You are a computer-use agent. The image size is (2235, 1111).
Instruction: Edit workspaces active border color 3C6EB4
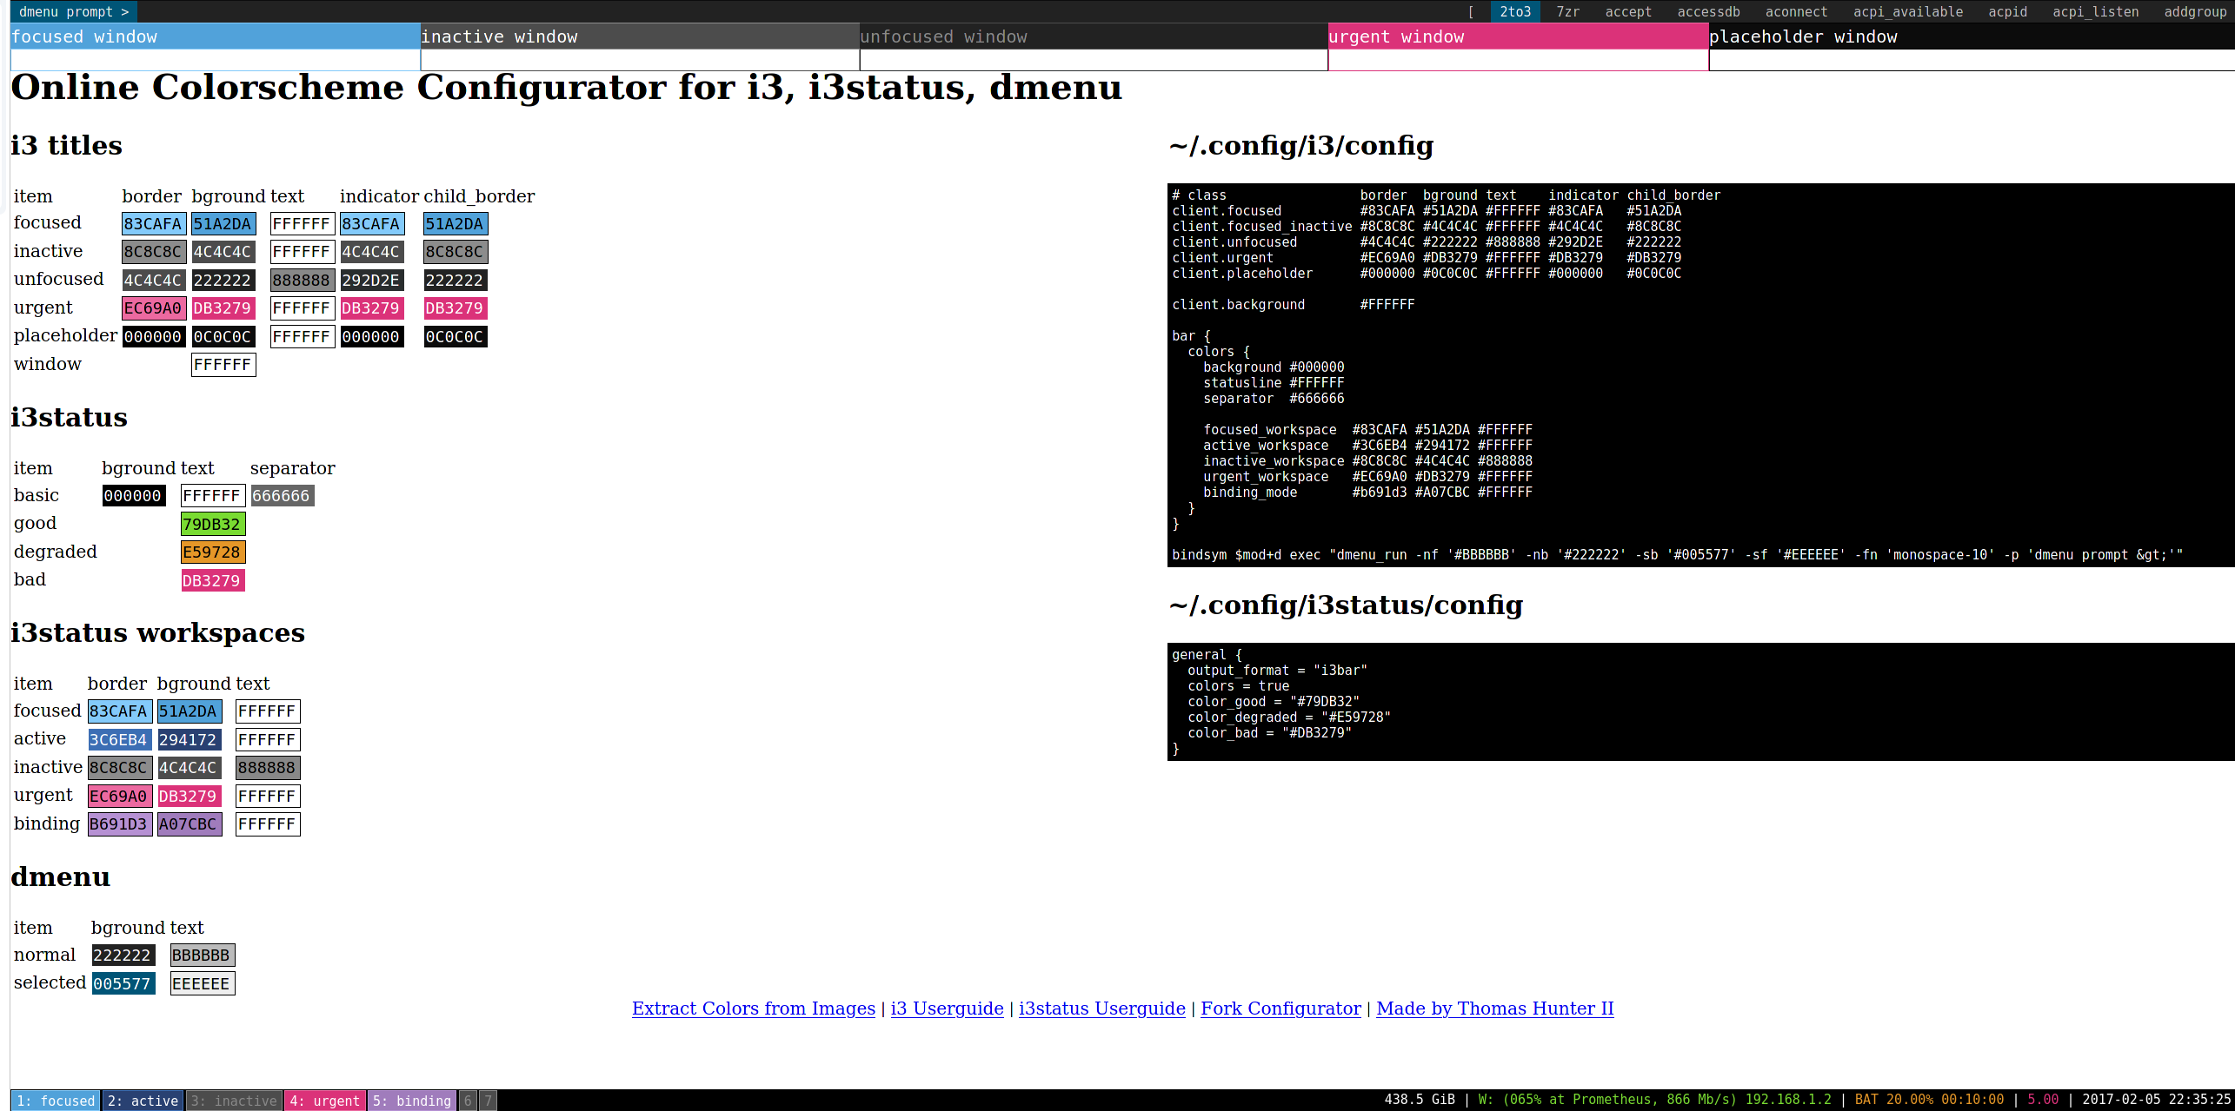tap(120, 740)
